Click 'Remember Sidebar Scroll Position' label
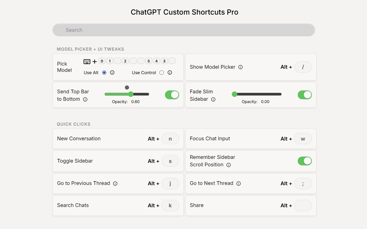Viewport: 367px width, 229px height. coord(212,161)
